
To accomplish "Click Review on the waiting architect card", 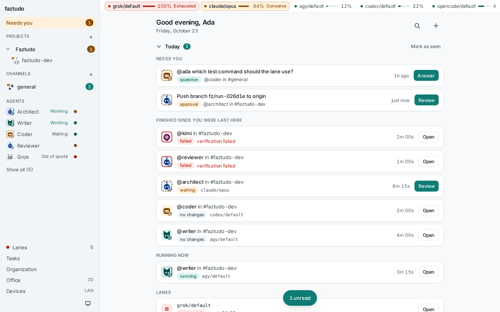I will pos(427,186).
